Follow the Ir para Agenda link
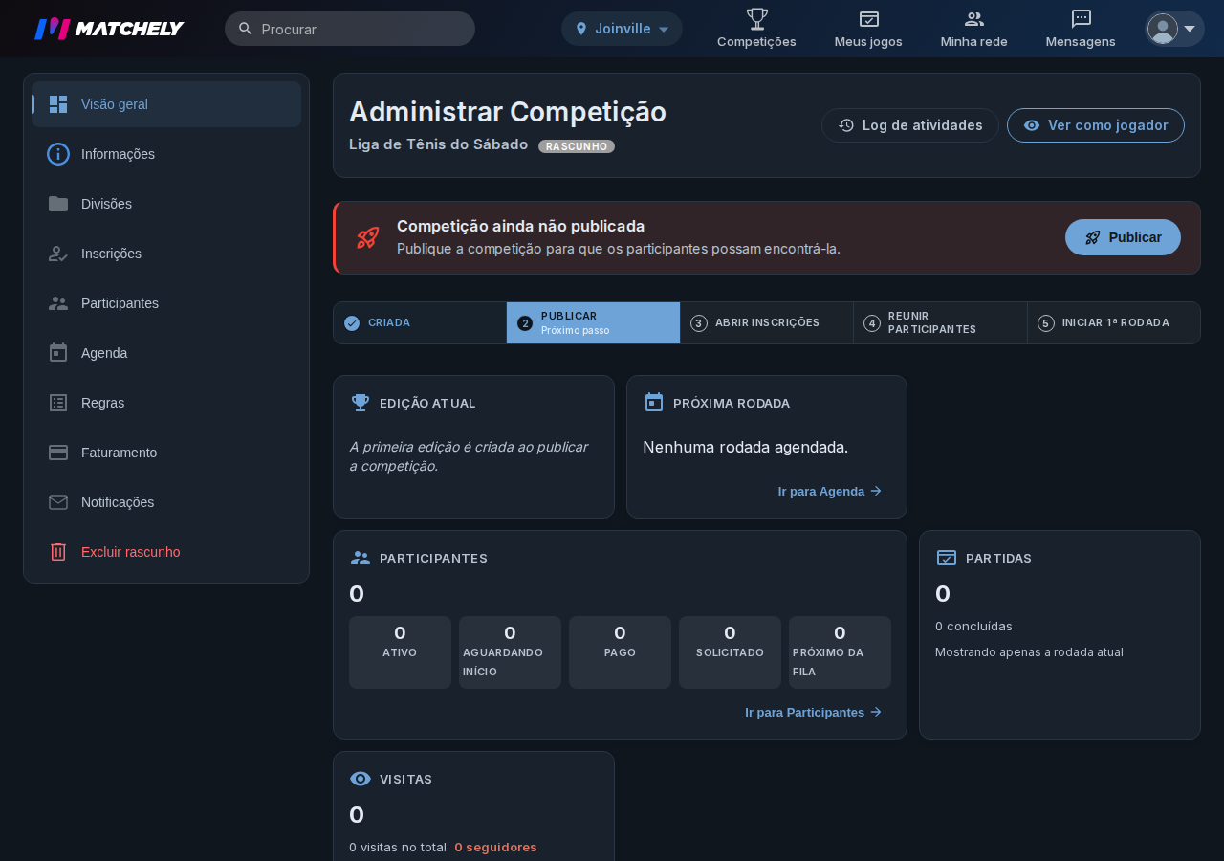The image size is (1224, 861). (830, 491)
